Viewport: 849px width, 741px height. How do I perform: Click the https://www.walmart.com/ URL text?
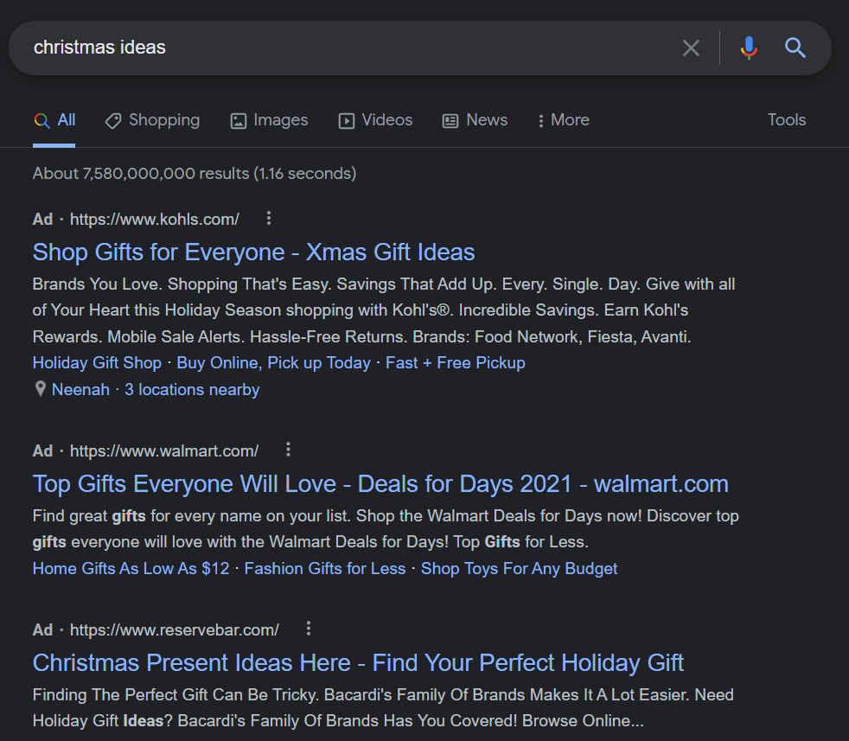click(x=164, y=450)
